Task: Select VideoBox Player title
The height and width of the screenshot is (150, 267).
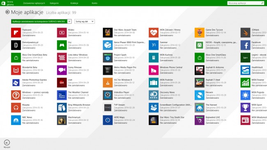Action: point(122,92)
